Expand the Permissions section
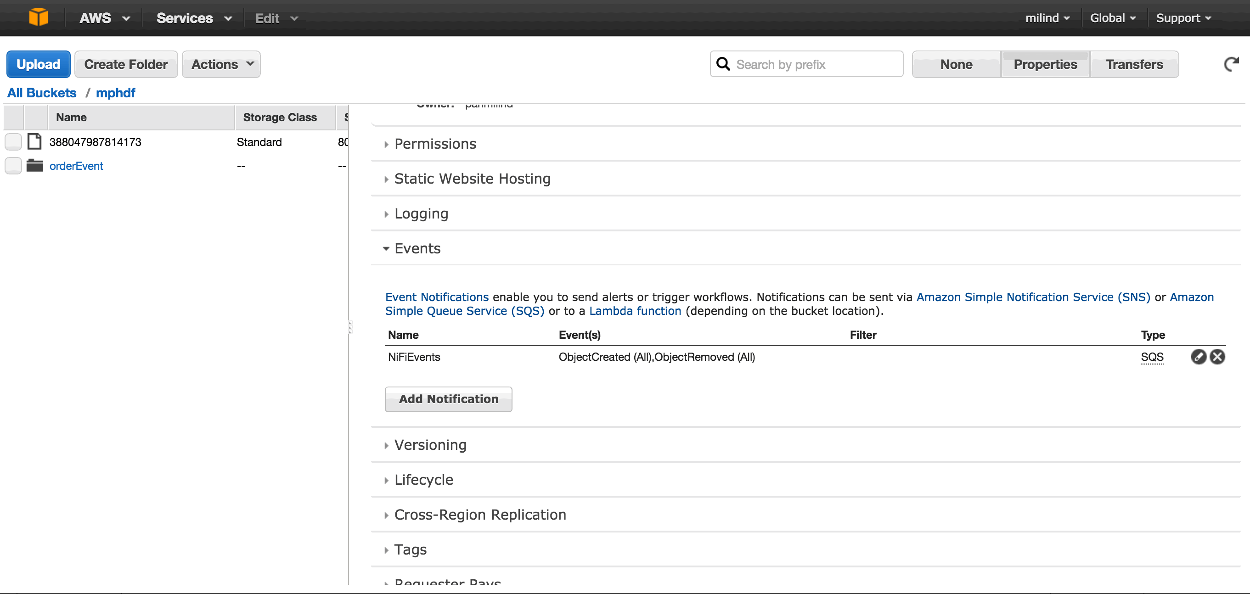The width and height of the screenshot is (1250, 594). pyautogui.click(x=435, y=144)
